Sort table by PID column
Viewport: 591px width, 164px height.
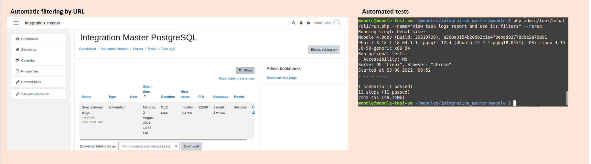click(x=201, y=97)
